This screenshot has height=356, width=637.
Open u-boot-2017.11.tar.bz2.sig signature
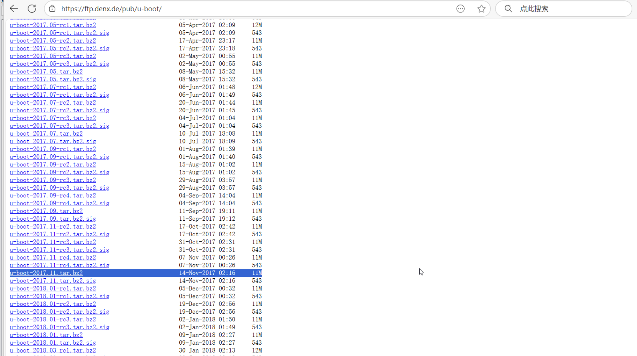point(53,281)
